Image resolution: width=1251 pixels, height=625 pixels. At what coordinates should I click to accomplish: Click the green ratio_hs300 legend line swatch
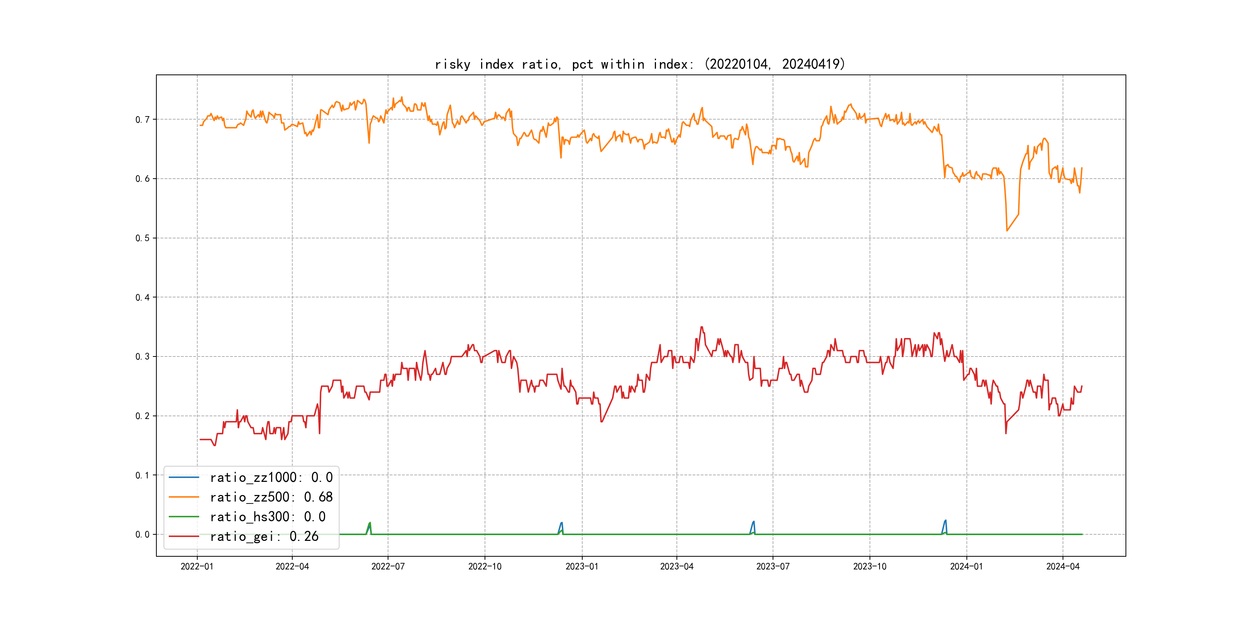point(183,517)
